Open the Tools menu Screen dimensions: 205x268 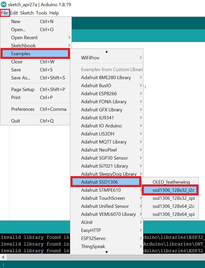click(41, 13)
